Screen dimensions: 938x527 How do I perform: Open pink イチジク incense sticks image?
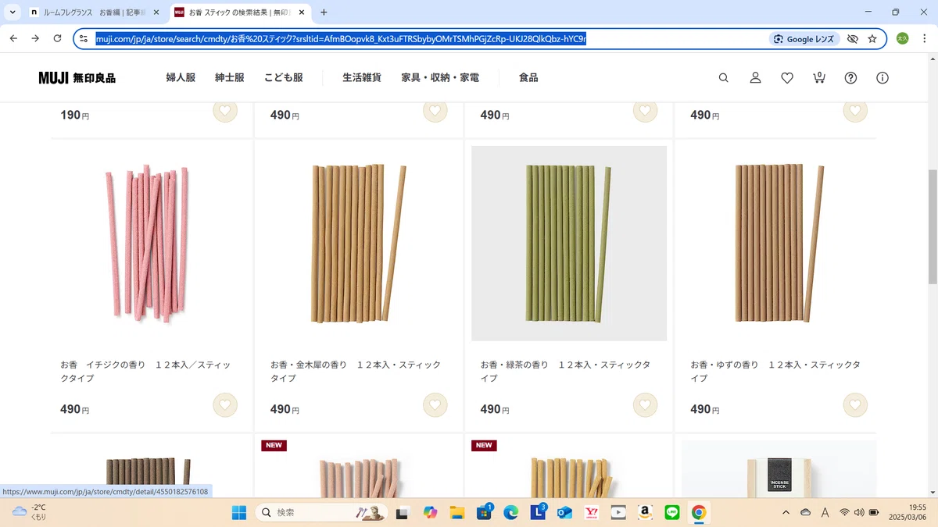149,244
